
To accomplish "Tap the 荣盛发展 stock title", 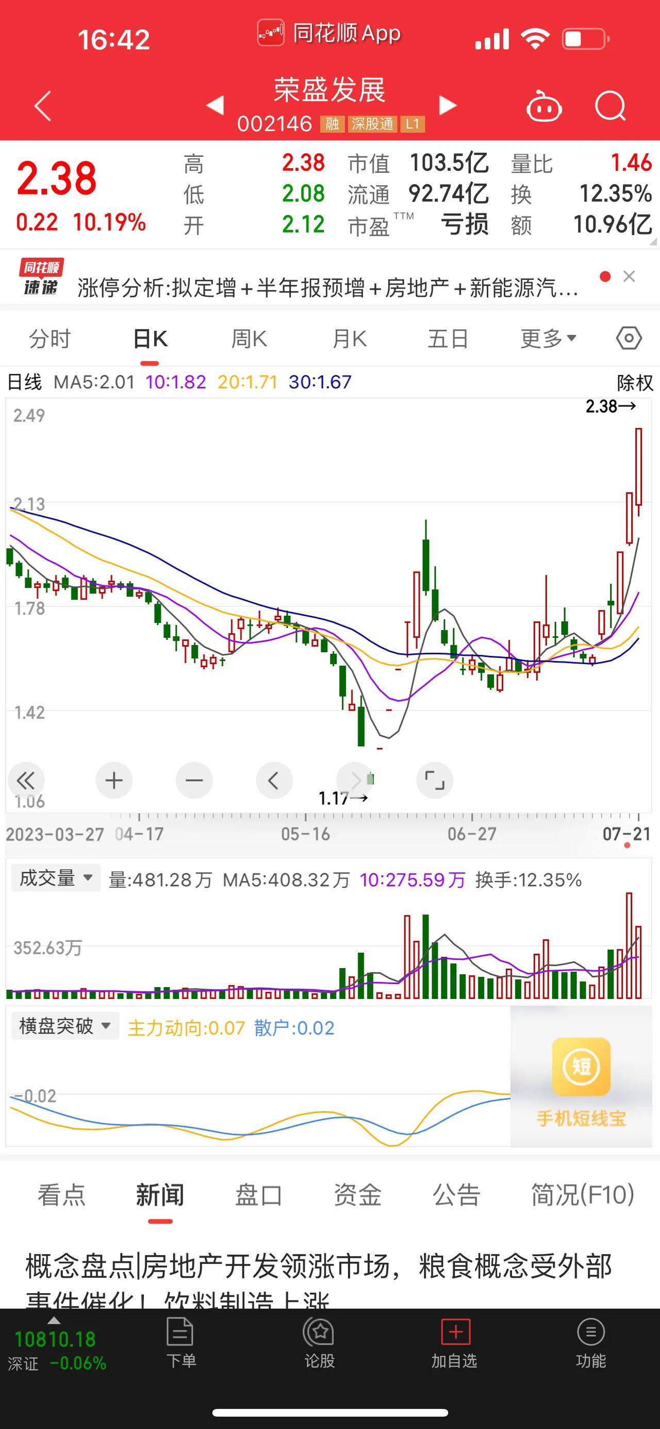I will (329, 90).
